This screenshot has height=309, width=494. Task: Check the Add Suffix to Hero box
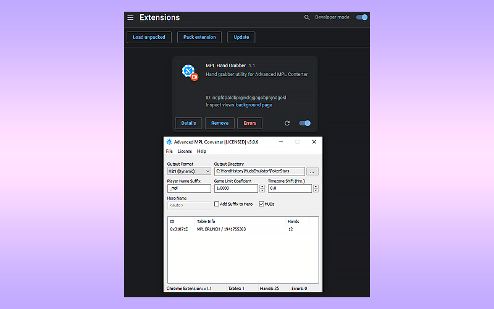click(x=217, y=204)
